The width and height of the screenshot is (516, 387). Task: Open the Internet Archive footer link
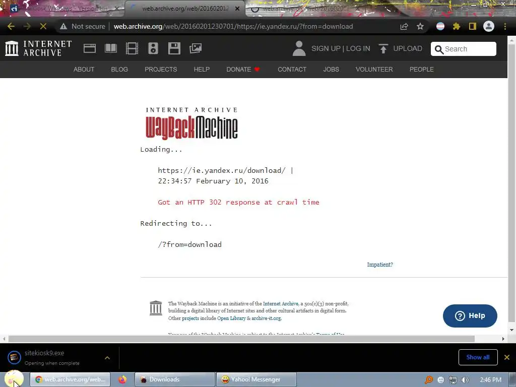click(x=280, y=304)
